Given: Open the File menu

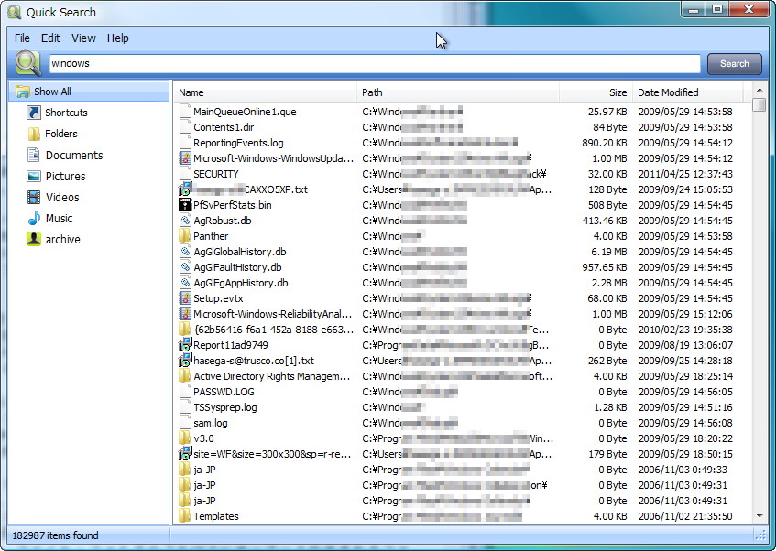Looking at the screenshot, I should 22,38.
